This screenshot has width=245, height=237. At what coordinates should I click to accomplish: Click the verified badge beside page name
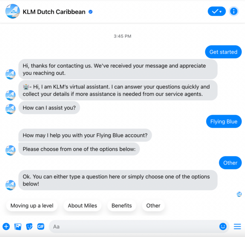tap(90, 12)
